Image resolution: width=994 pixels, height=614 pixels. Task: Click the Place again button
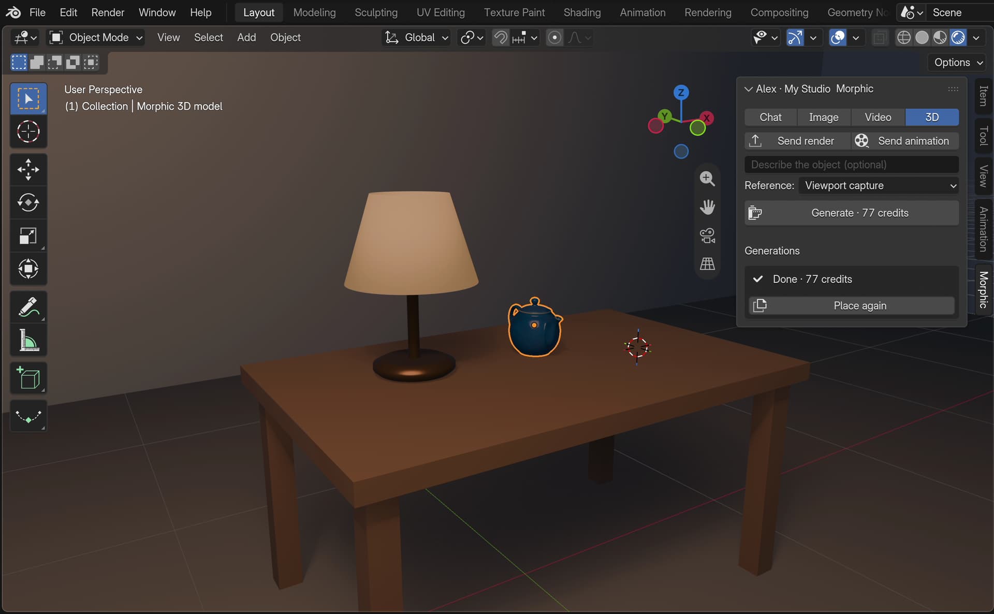coord(852,305)
